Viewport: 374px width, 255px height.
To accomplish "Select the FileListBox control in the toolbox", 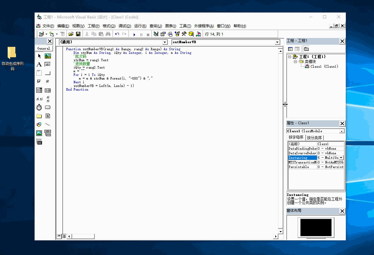I will [x=48, y=116].
